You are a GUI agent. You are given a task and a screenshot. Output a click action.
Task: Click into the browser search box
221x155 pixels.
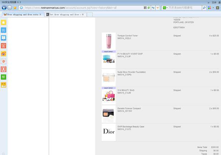(x=185, y=8)
